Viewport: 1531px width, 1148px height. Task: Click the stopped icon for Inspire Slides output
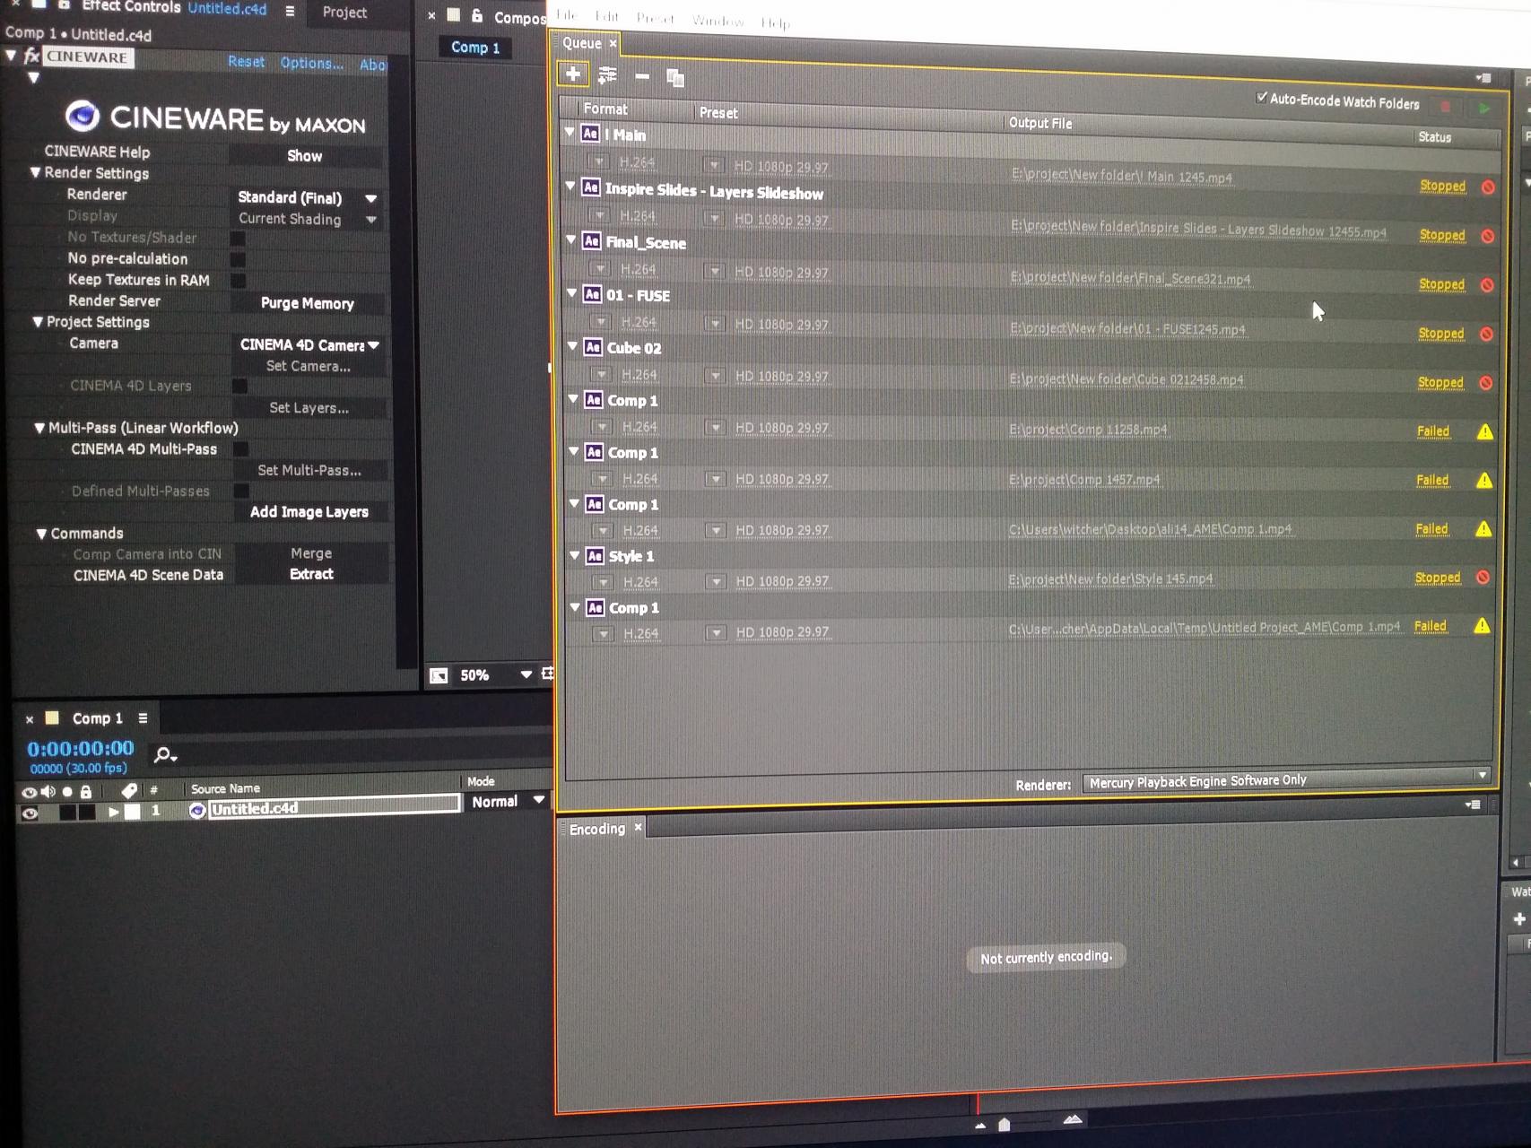pos(1487,236)
